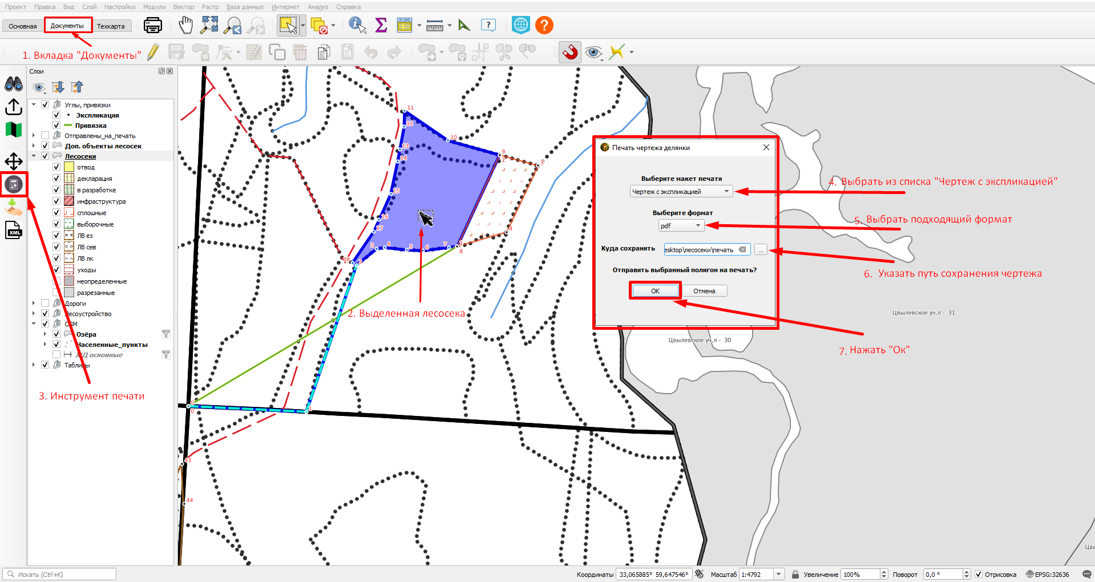Click the map tips icon in toolbar
This screenshot has width=1095, height=582.
pos(488,25)
